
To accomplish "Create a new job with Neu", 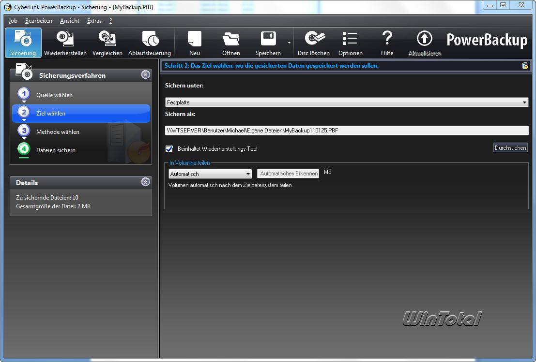I will (195, 43).
